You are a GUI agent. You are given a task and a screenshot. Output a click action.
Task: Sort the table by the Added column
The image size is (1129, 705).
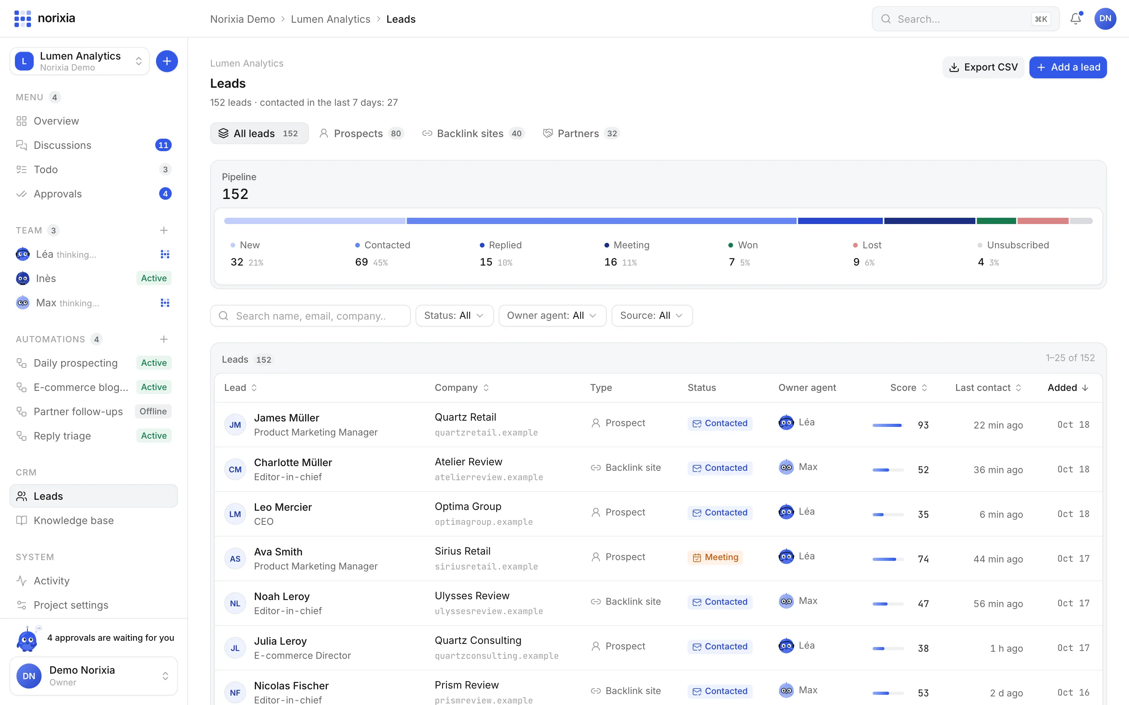[x=1068, y=387]
